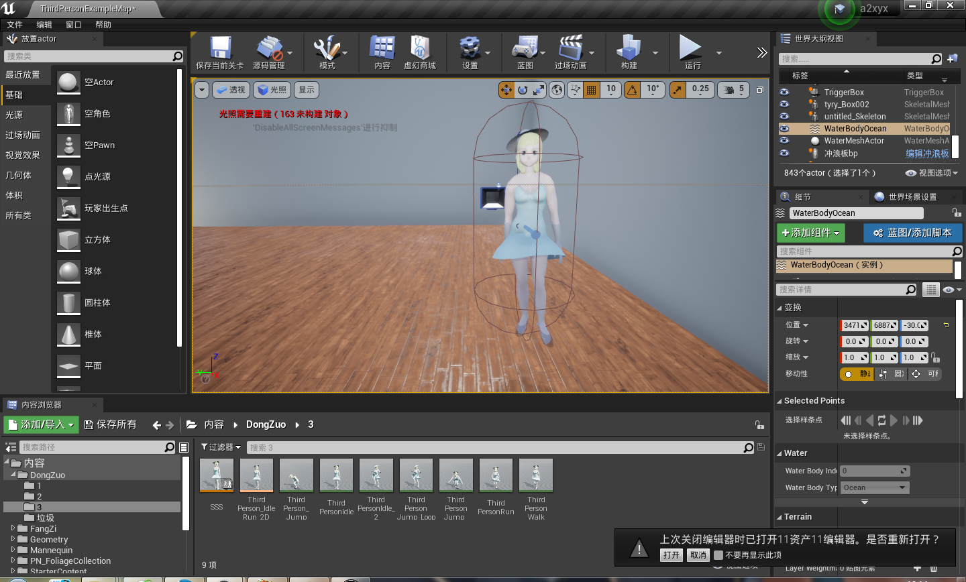The width and height of the screenshot is (966, 582).
Task: Click the 添加组件 button
Action: (x=810, y=233)
